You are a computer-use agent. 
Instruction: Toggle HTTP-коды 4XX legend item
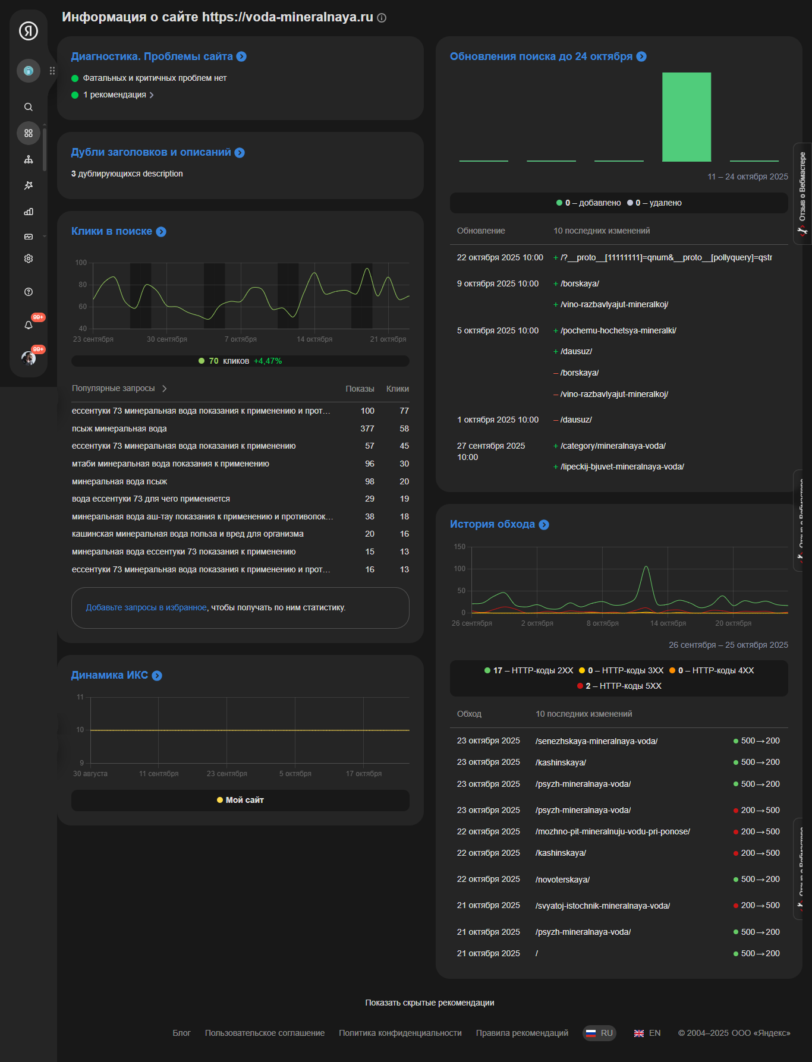(712, 670)
